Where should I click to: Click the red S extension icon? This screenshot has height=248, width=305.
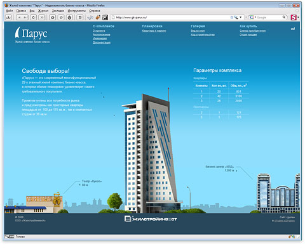pos(294,17)
